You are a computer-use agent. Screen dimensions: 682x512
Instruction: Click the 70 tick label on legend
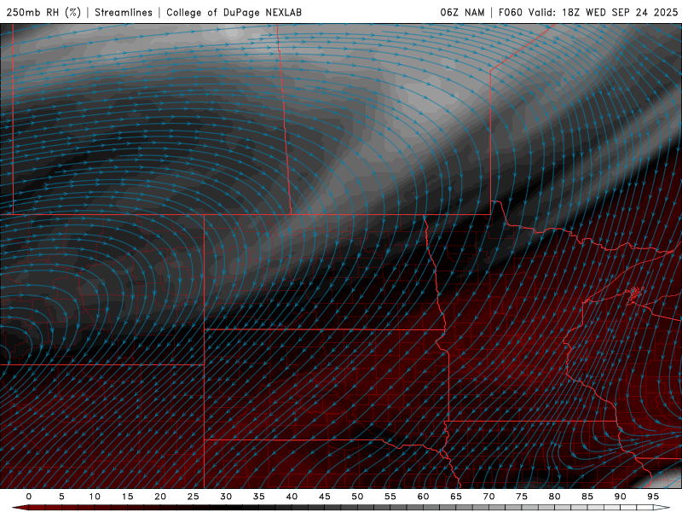click(x=488, y=497)
